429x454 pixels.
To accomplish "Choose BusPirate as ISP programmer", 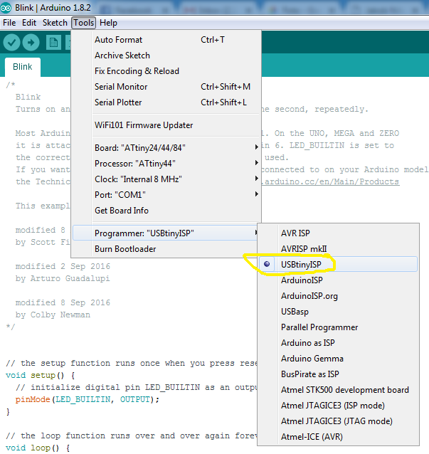I will pyautogui.click(x=338, y=374).
